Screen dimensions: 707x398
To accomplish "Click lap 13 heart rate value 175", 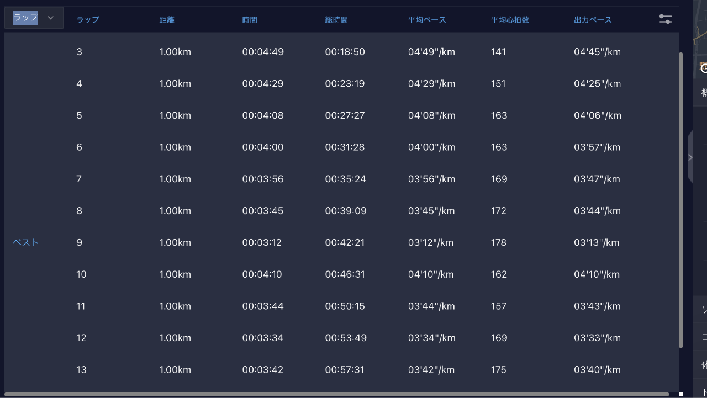I will click(498, 370).
